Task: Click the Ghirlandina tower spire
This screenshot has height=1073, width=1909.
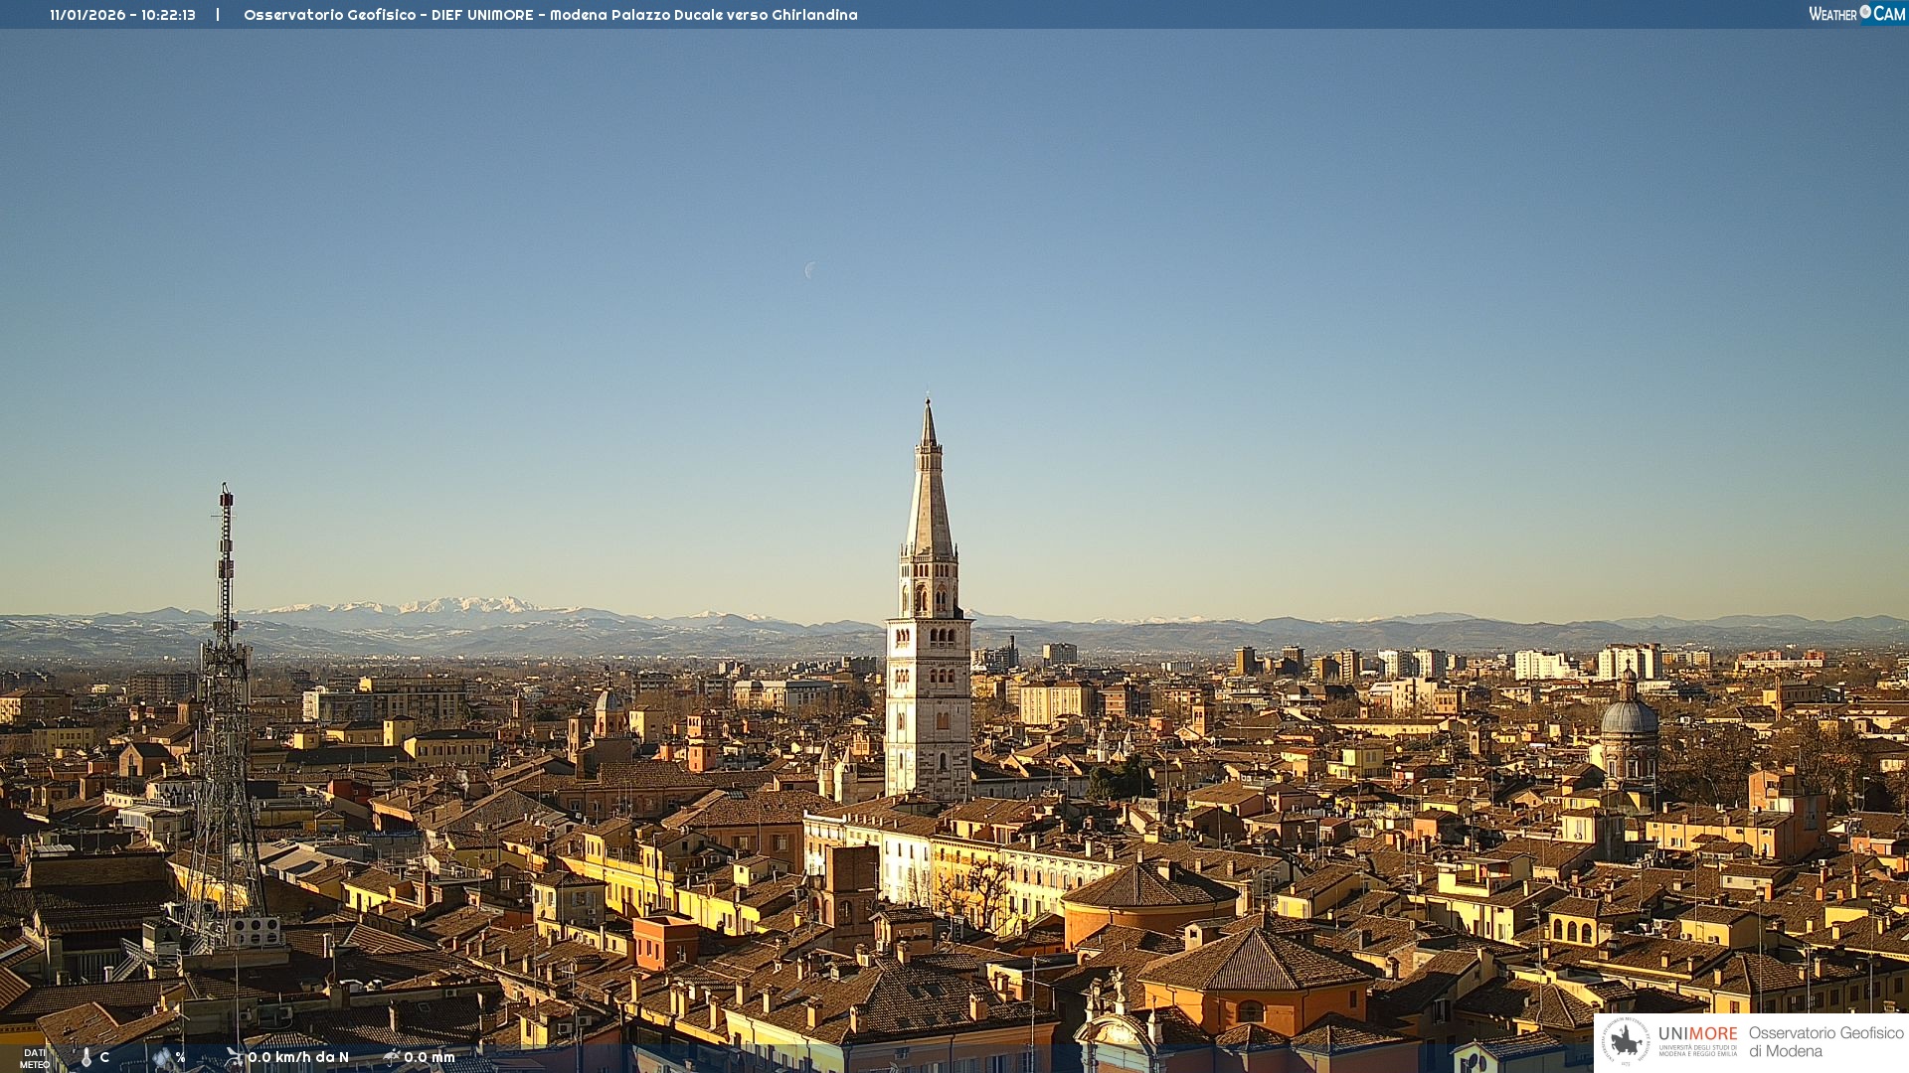Action: (x=929, y=487)
